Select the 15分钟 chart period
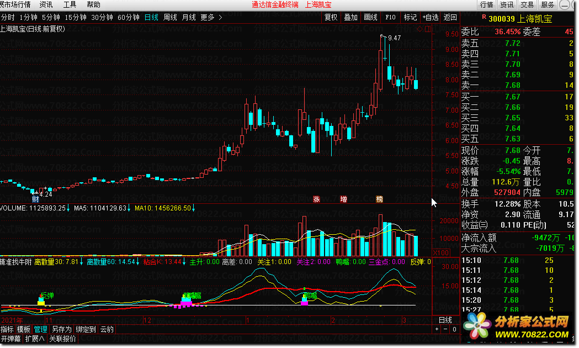Screen dimensions: 579x348 pos(76,17)
